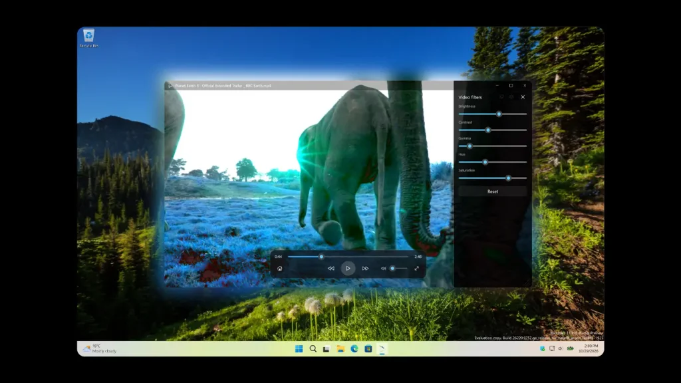This screenshot has width=681, height=383.
Task: Click the volume slider handle
Action: pyautogui.click(x=392, y=269)
